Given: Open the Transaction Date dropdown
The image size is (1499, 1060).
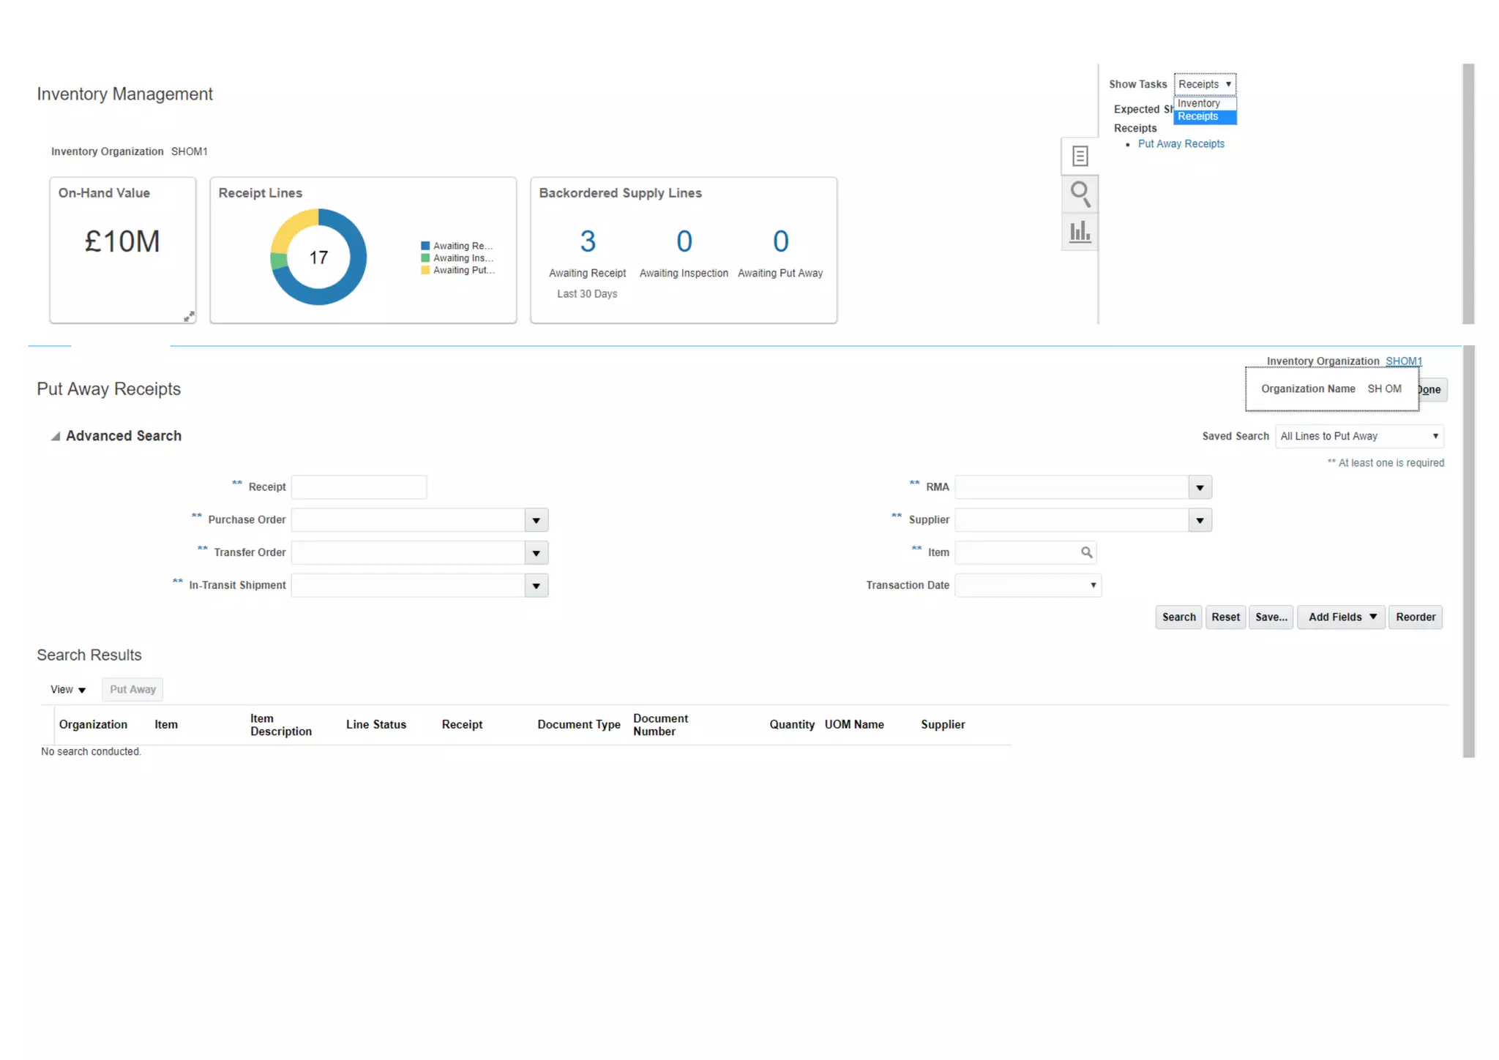Looking at the screenshot, I should tap(1092, 585).
